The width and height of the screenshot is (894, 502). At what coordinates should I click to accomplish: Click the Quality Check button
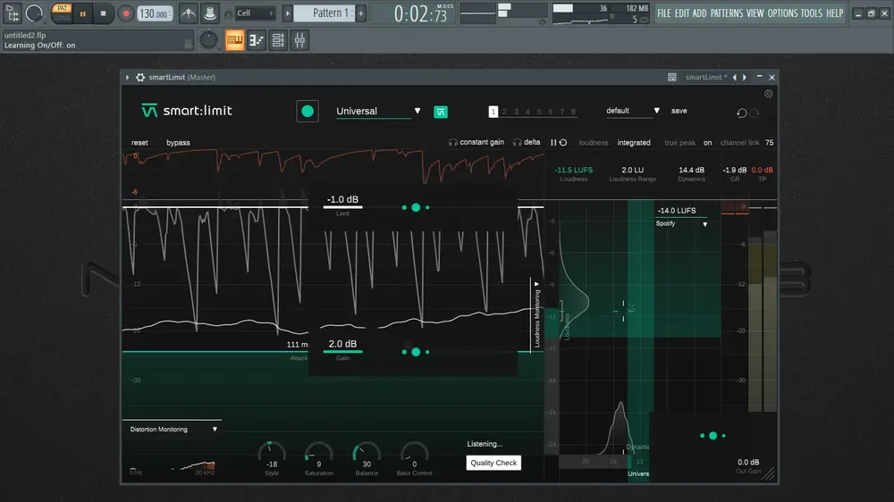493,463
